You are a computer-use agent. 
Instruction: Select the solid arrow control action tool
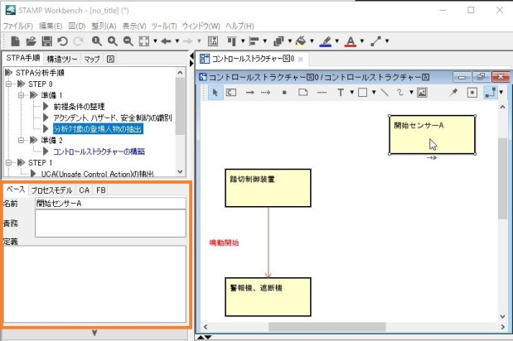coord(250,92)
